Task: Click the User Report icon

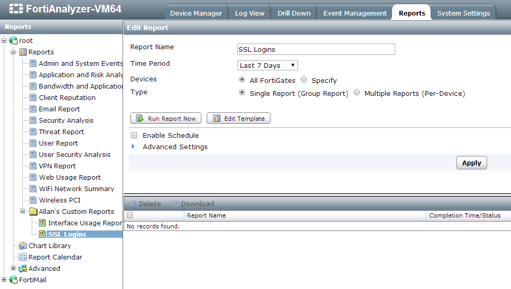Action: pyautogui.click(x=33, y=143)
